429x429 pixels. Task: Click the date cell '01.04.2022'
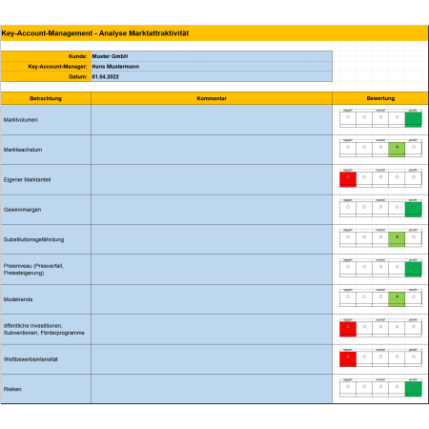pyautogui.click(x=212, y=76)
